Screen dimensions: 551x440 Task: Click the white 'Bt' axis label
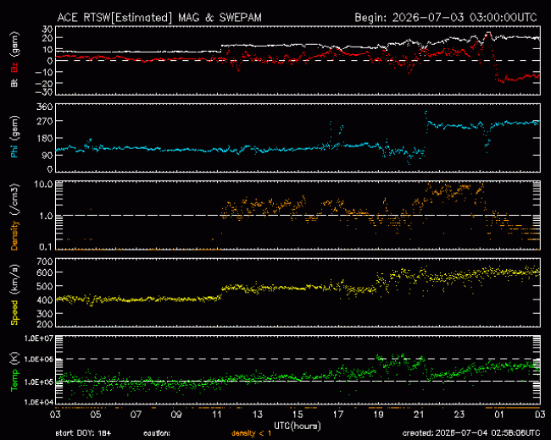[x=14, y=82]
